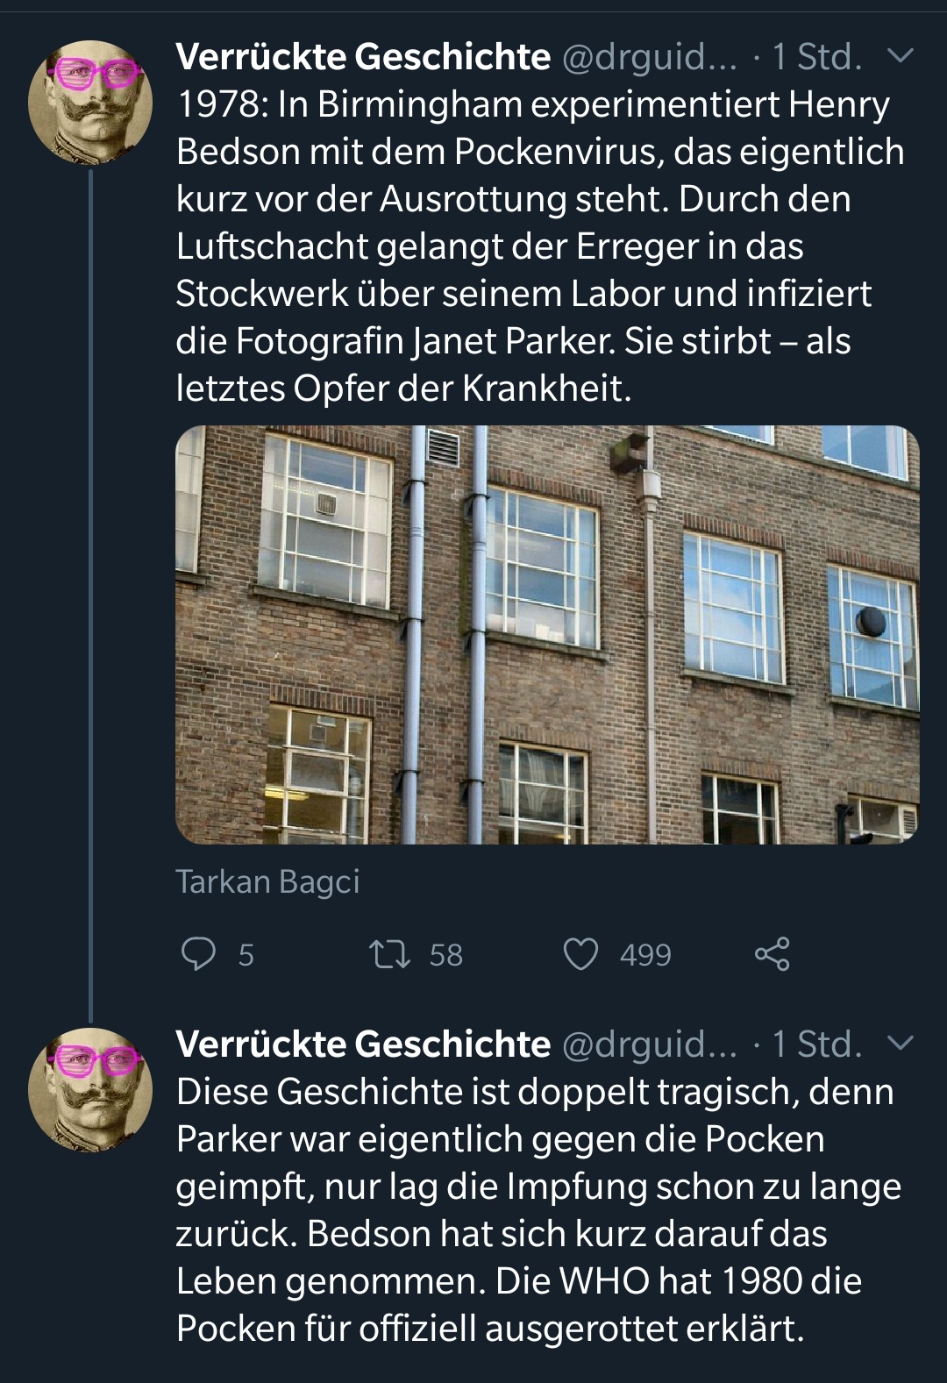Click the Tarkan Bagci image credit
This screenshot has height=1383, width=947.
pyautogui.click(x=267, y=881)
